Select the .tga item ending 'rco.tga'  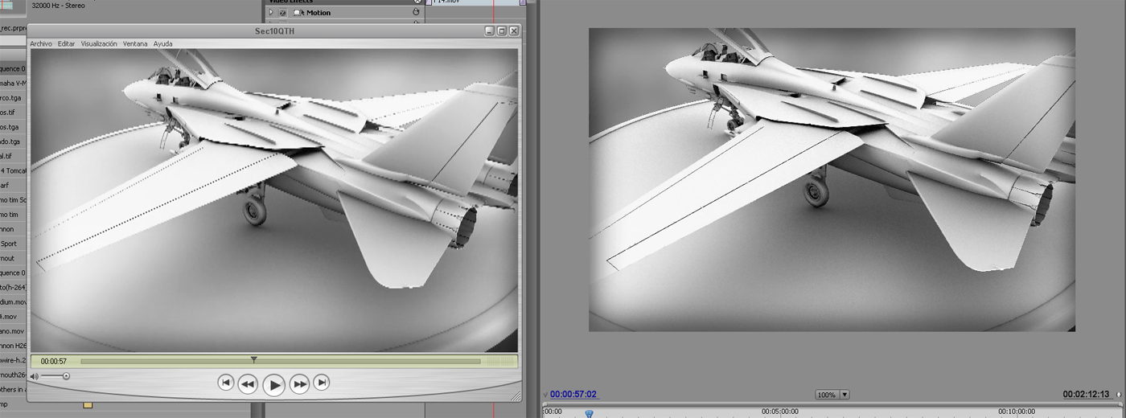pyautogui.click(x=10, y=97)
